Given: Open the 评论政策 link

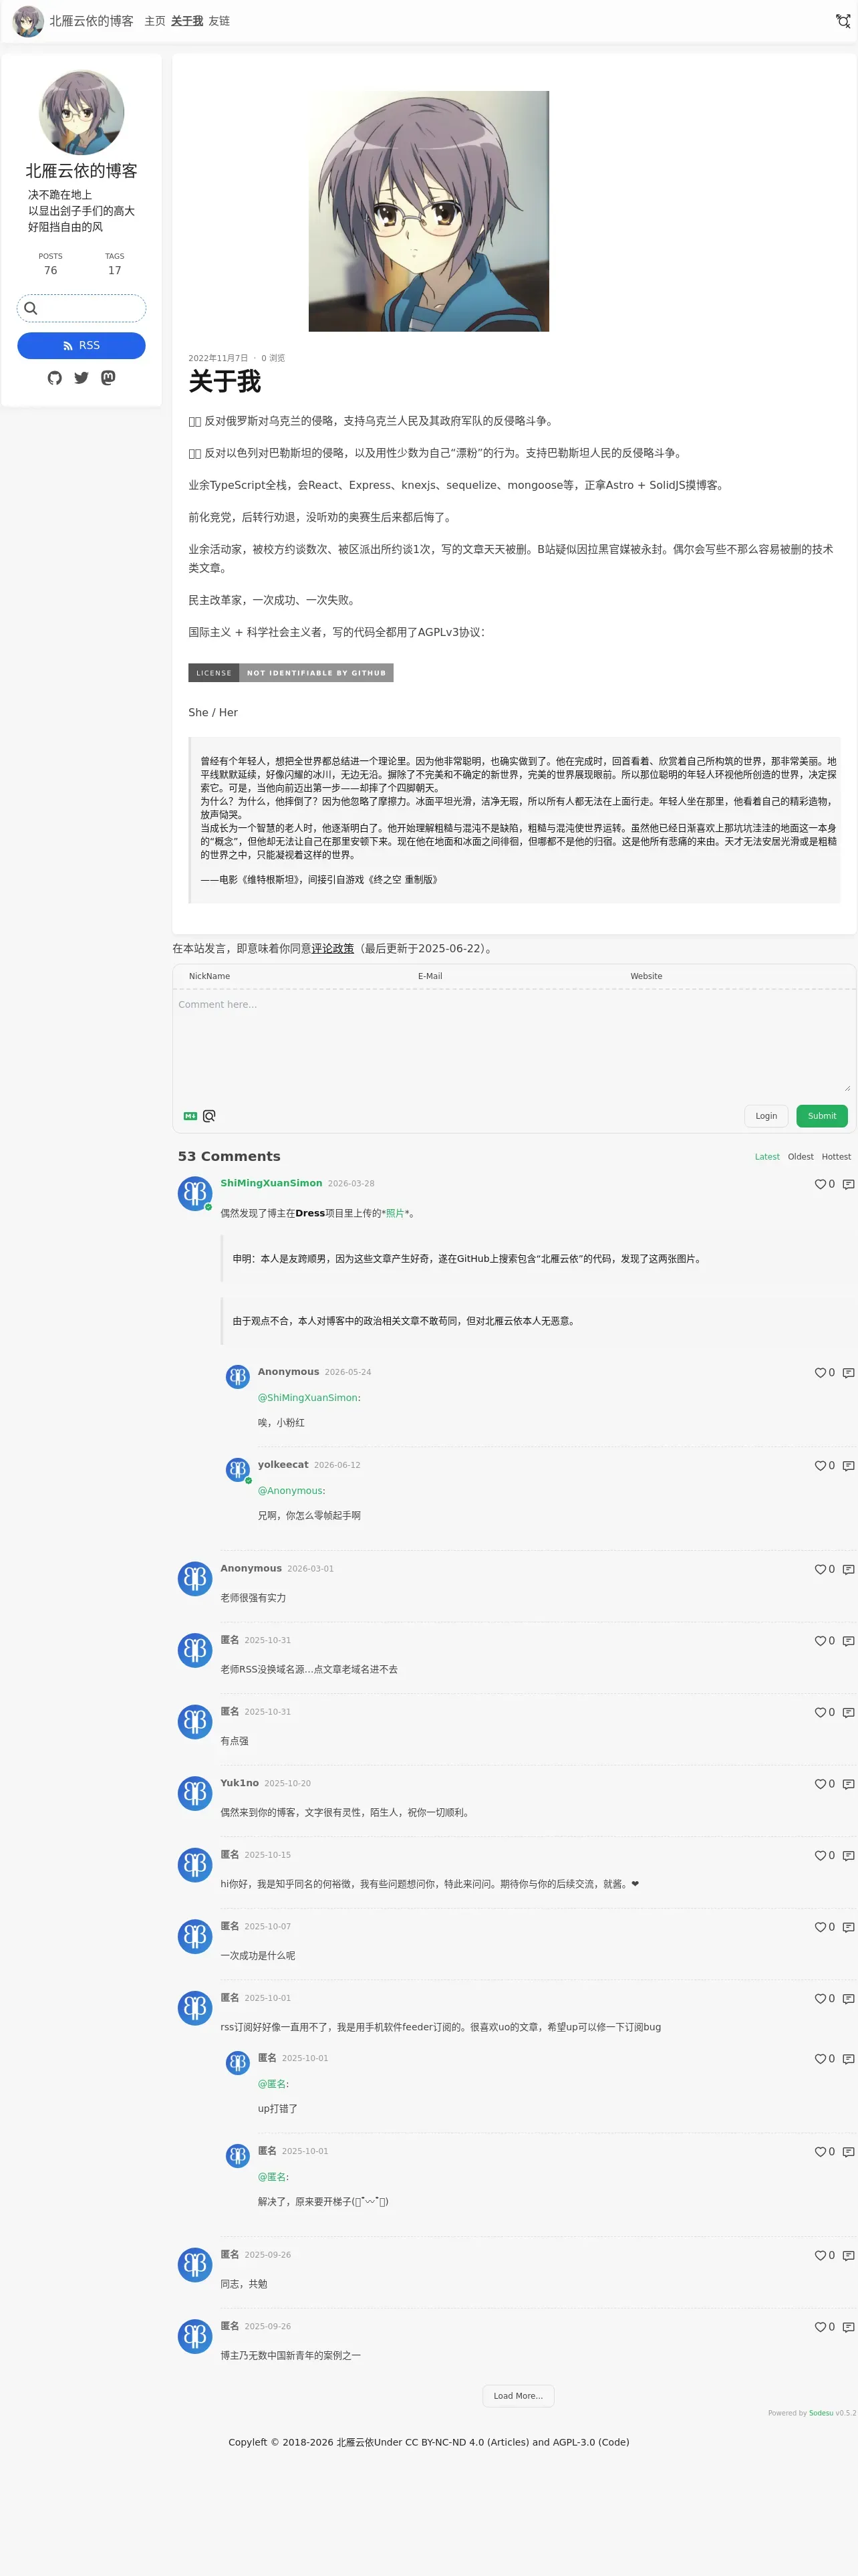Looking at the screenshot, I should coord(333,948).
